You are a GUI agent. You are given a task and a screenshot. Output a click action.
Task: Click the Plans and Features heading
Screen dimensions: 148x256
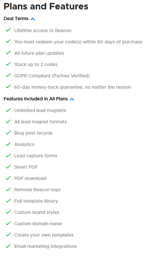(46, 6)
